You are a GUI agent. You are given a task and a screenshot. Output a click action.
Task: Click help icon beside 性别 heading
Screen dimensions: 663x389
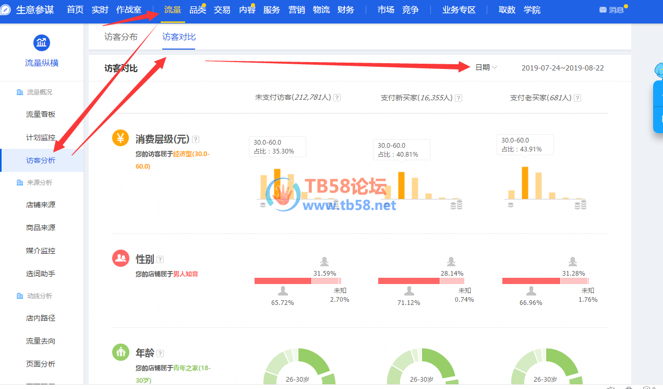(160, 260)
